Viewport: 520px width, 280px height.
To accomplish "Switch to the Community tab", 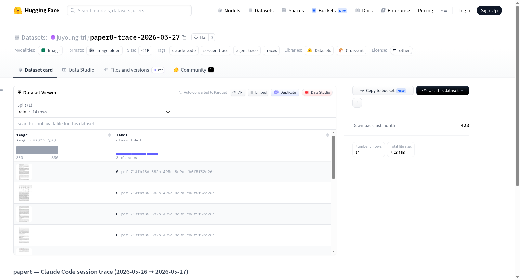I will [x=193, y=70].
